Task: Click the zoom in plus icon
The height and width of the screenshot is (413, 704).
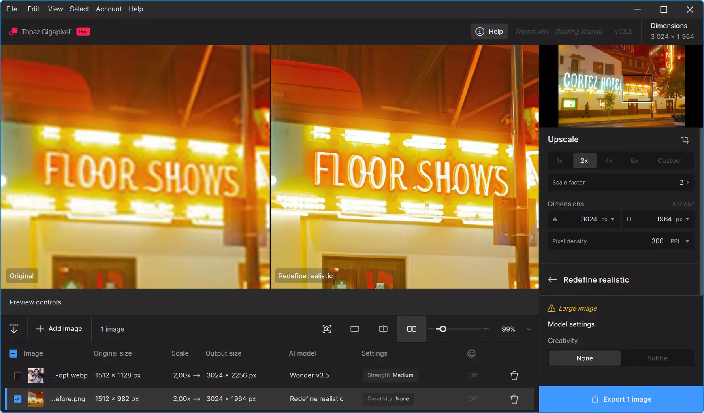Action: [x=486, y=329]
